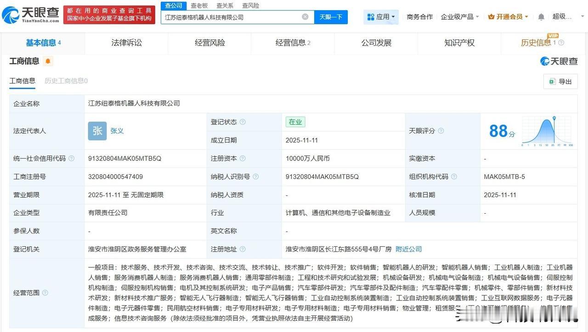Open legal representative 张义 link
The image size is (588, 332).
[117, 131]
